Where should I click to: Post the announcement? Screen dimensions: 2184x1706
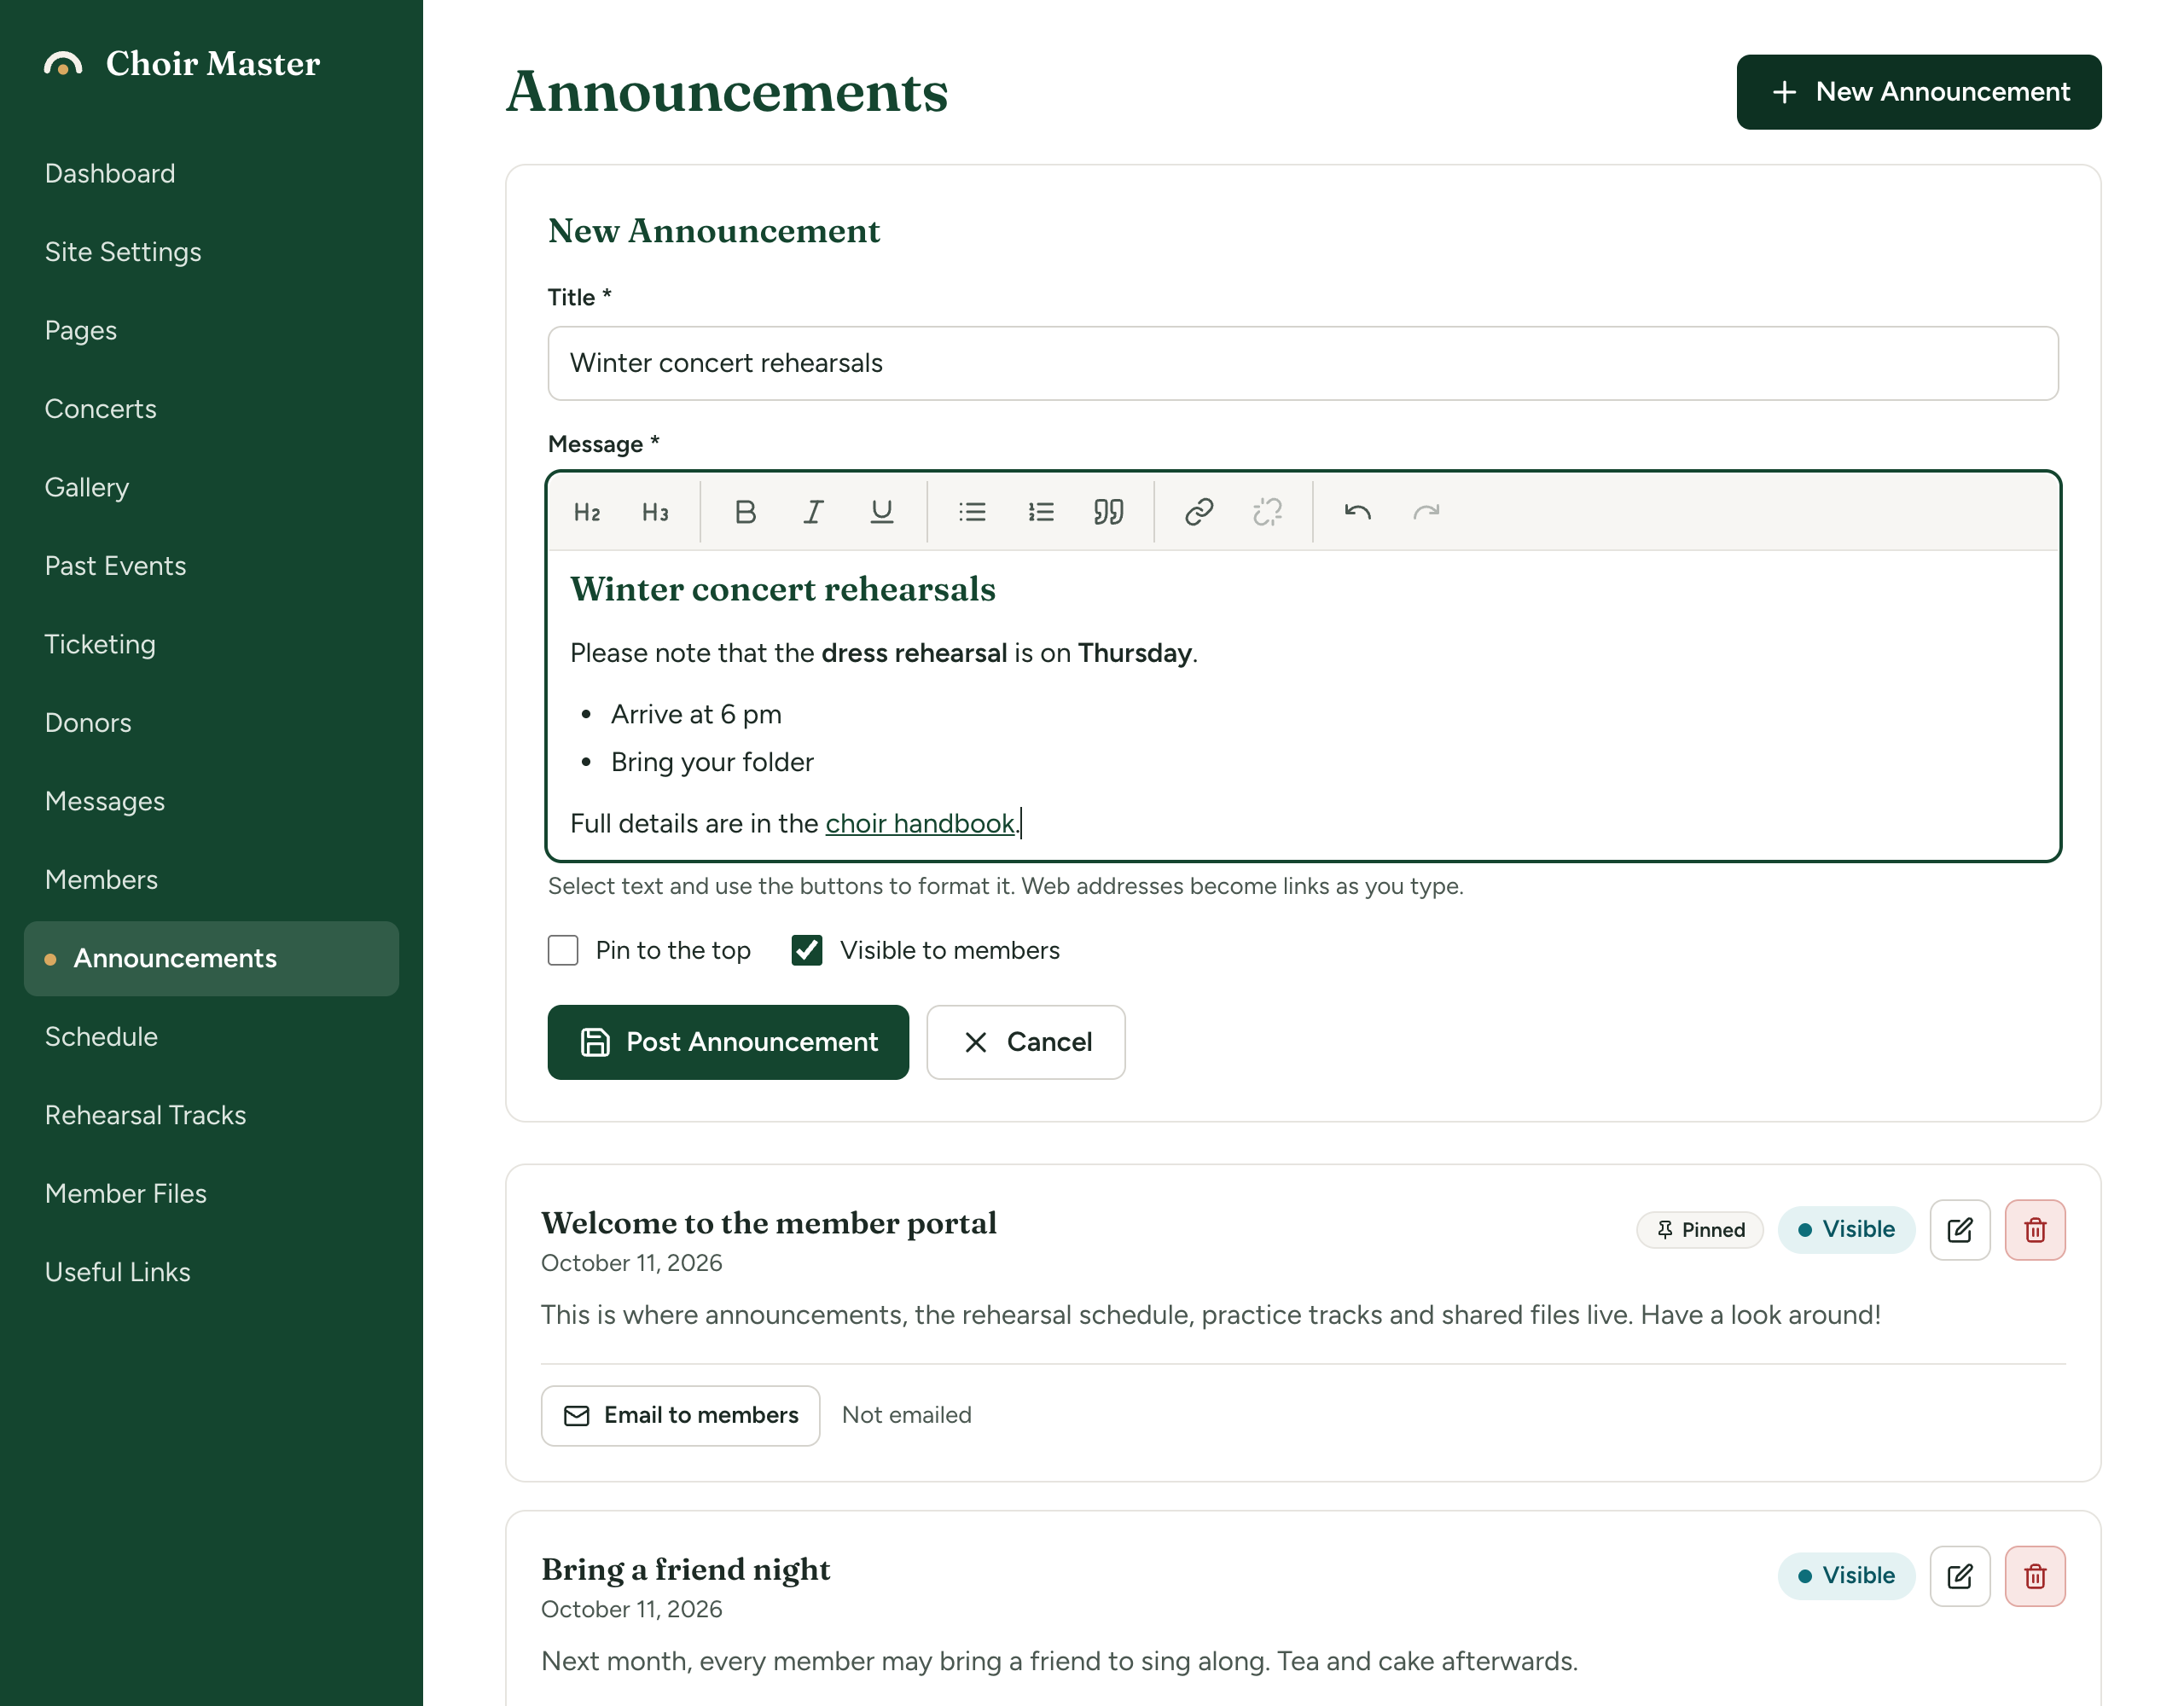pos(728,1042)
